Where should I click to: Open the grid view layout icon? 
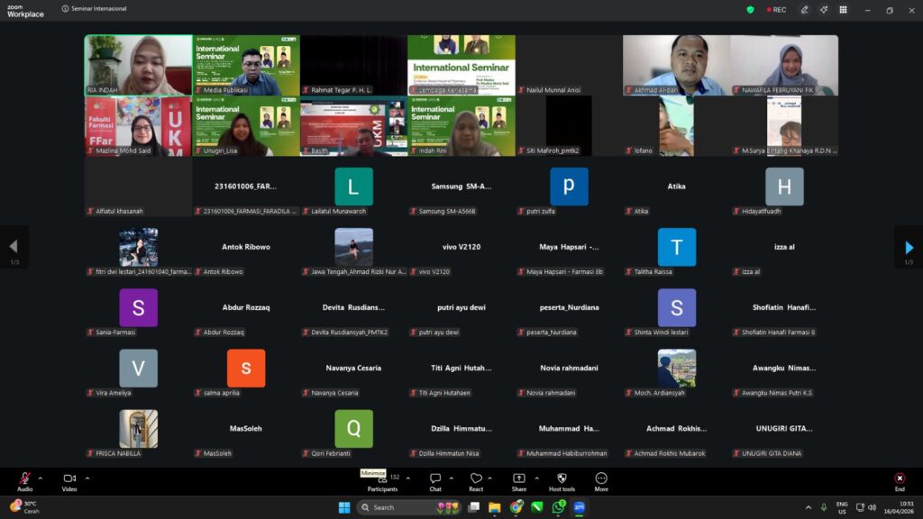pyautogui.click(x=843, y=10)
